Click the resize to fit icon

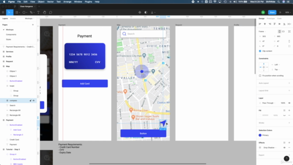point(289,32)
